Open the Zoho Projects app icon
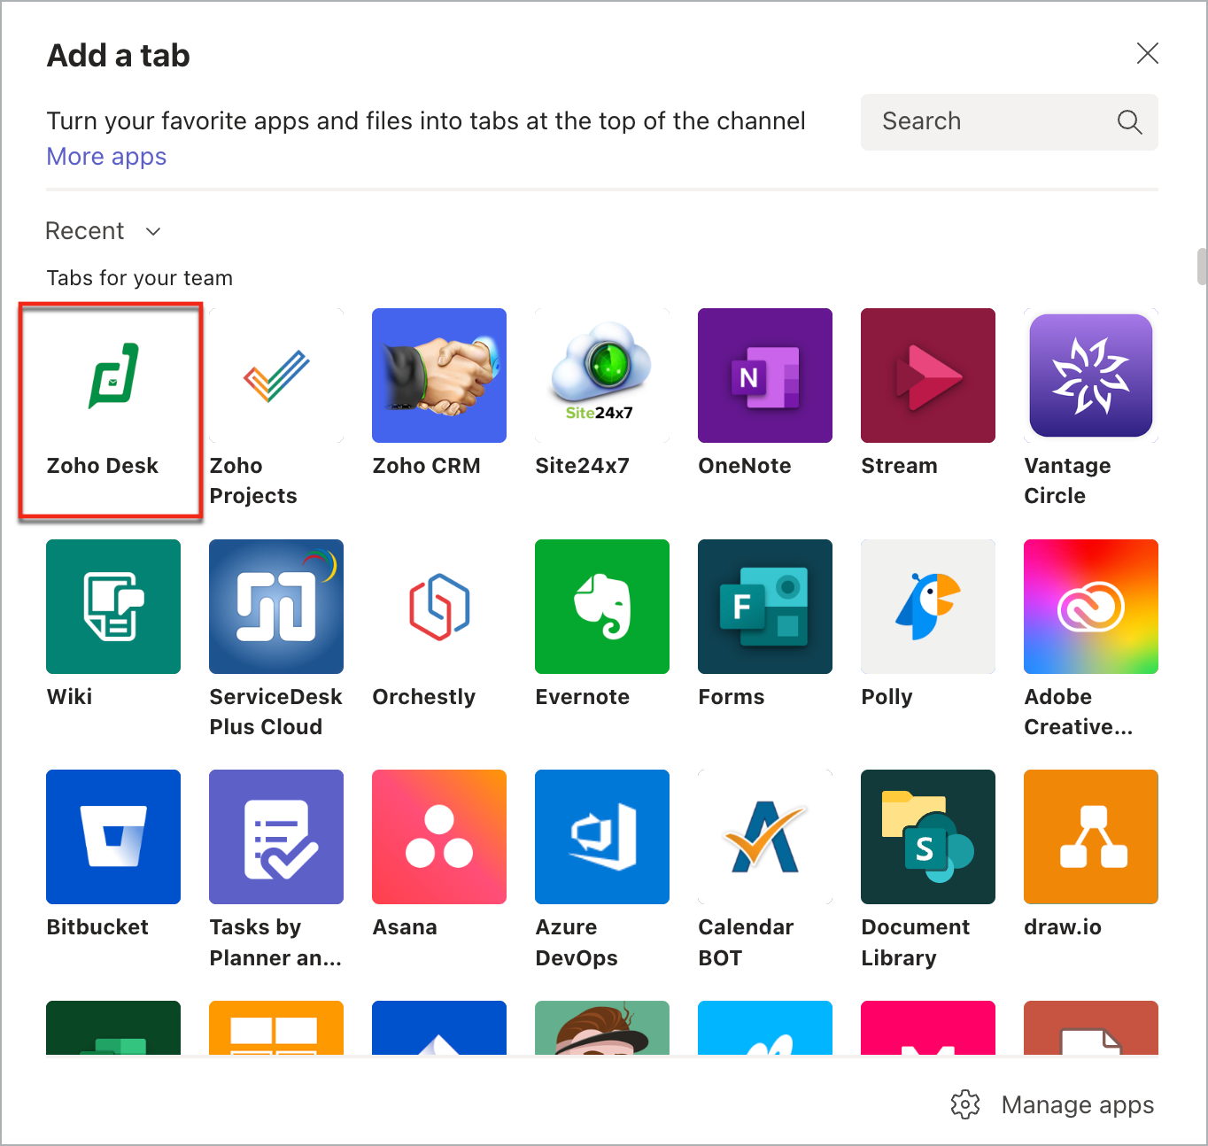The image size is (1208, 1146). pos(276,376)
